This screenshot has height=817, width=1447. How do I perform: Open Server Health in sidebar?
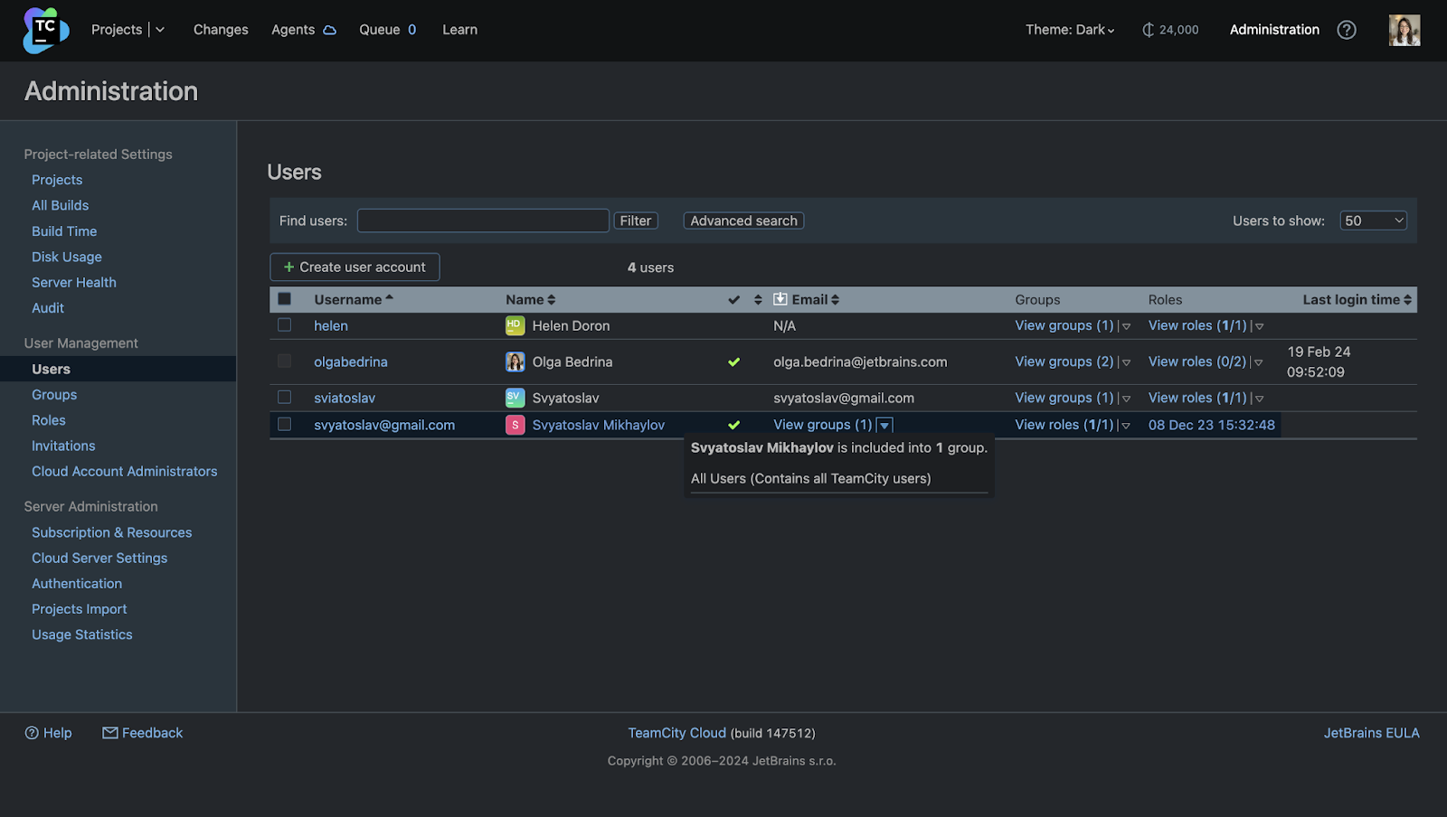point(74,282)
